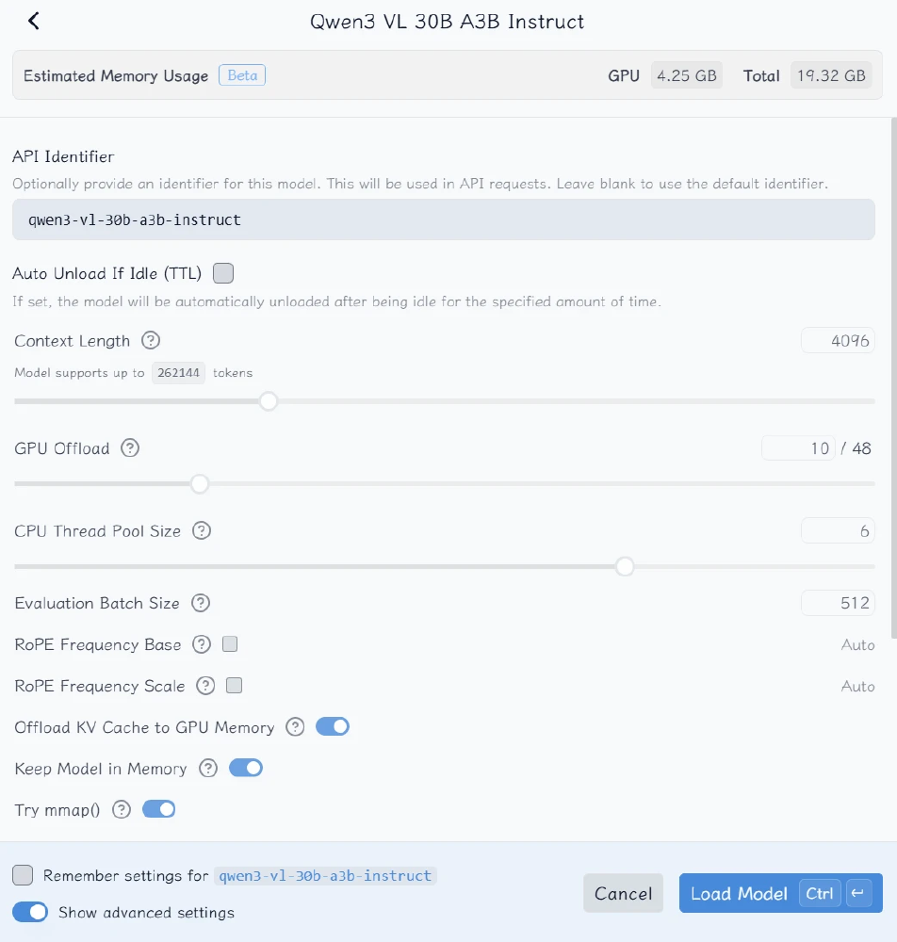This screenshot has width=897, height=942.
Task: Click the GPU Offload help icon
Action: (131, 448)
